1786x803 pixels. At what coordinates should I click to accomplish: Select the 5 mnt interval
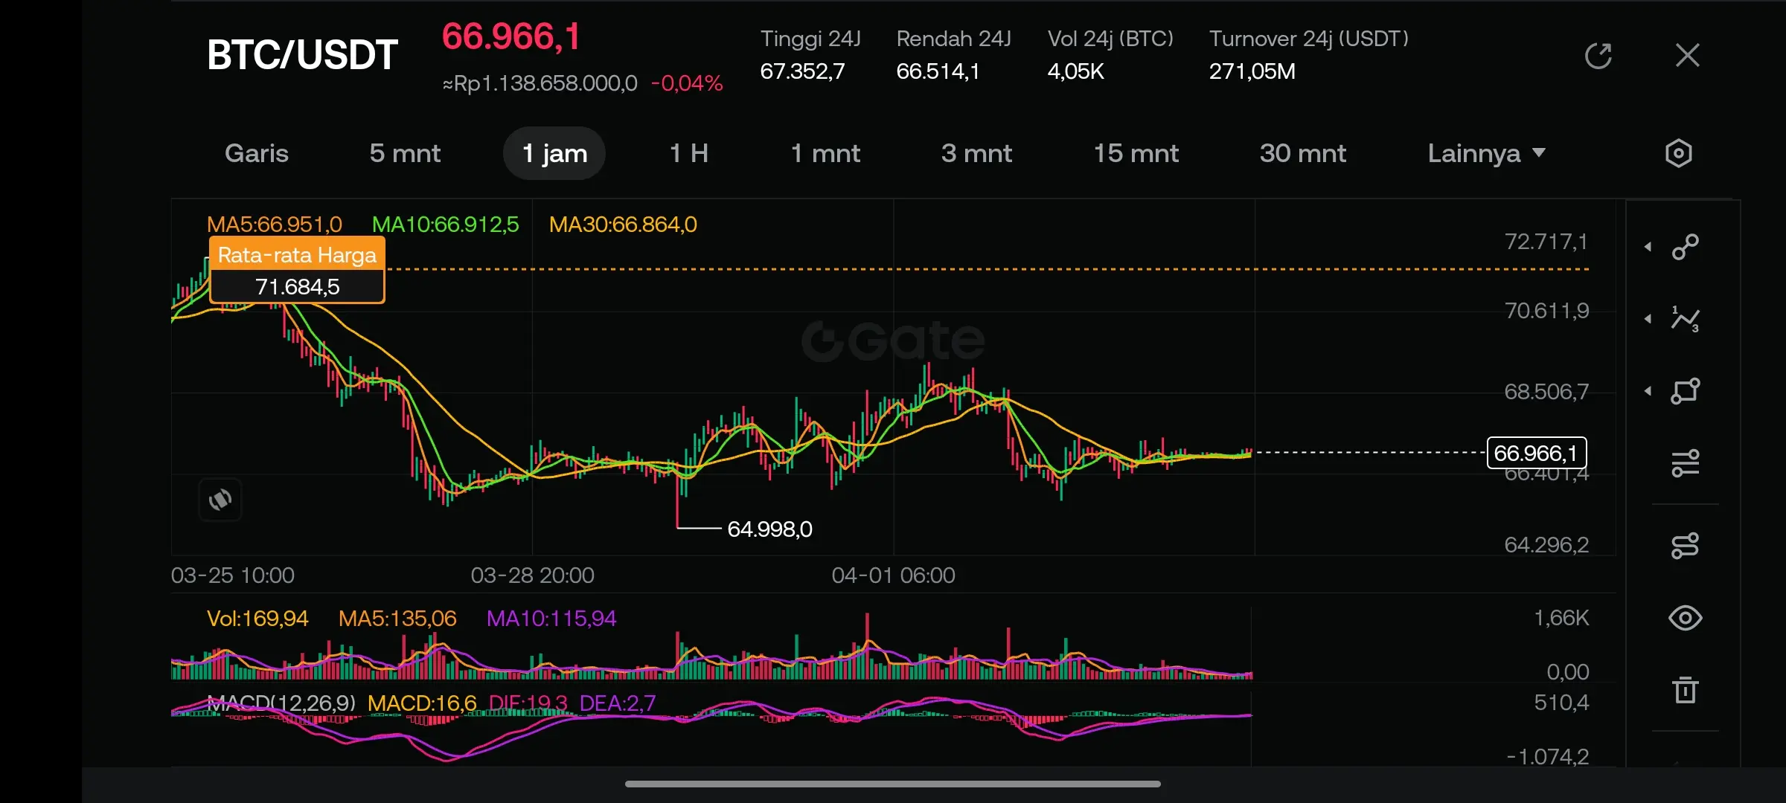click(405, 153)
